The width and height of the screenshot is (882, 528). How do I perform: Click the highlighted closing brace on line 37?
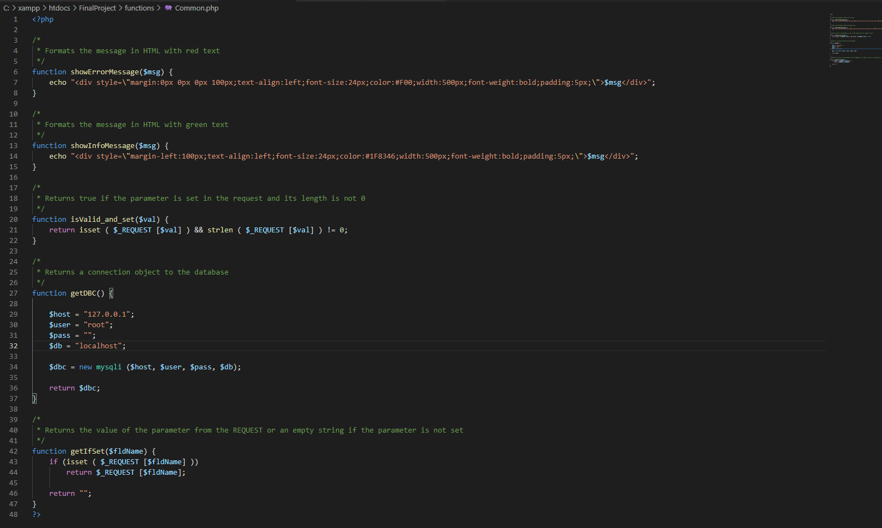(x=34, y=398)
